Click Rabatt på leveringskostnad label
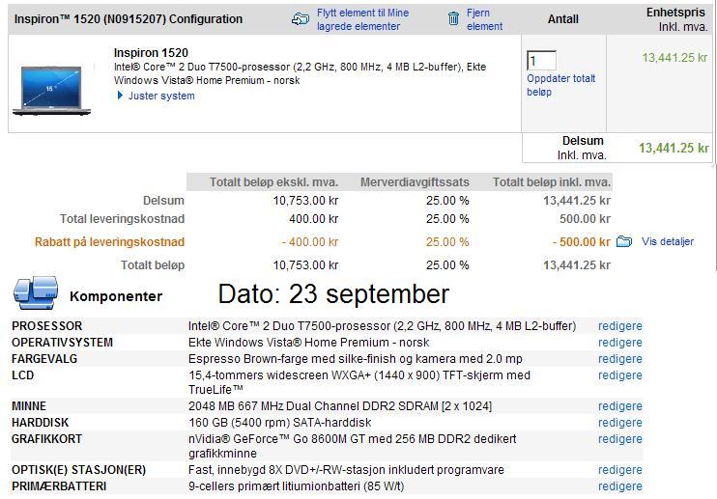 (110, 242)
